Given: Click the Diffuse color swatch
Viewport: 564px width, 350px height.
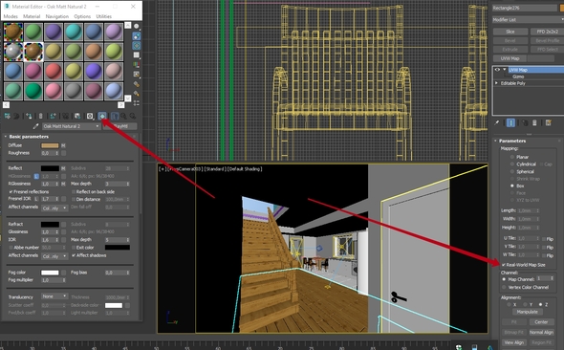Looking at the screenshot, I should [x=50, y=145].
